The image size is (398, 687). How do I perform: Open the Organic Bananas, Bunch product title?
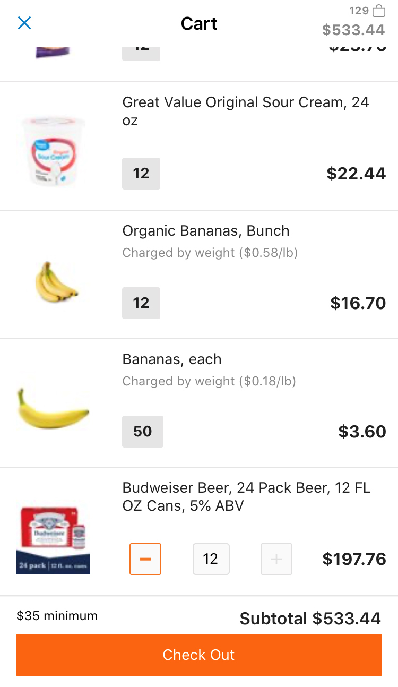click(206, 231)
